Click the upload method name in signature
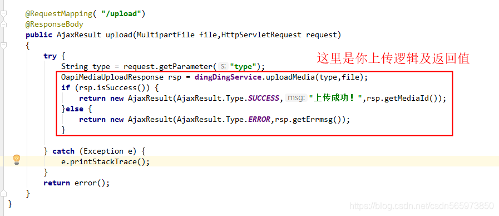Screen dimensions: 499x216 119,35
